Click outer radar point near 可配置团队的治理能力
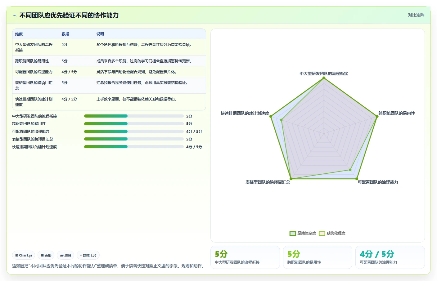This screenshot has height=281, width=437. point(357,179)
